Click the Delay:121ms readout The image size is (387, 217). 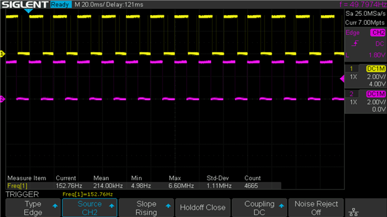[x=125, y=4]
